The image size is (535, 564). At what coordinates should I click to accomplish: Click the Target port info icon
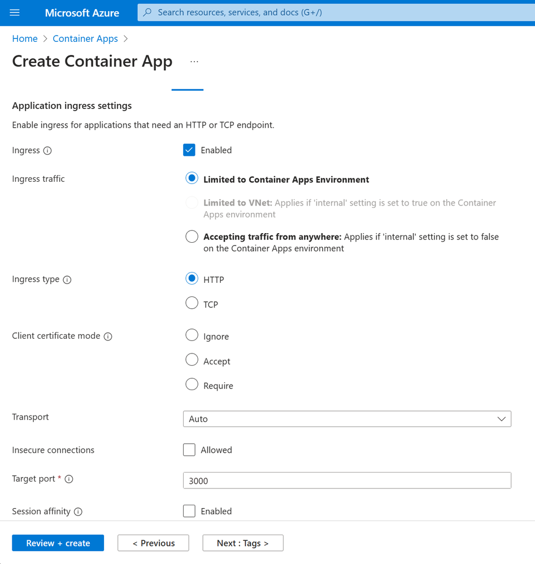point(69,479)
